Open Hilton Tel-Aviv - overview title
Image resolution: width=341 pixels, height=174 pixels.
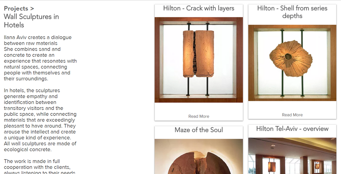pyautogui.click(x=292, y=128)
